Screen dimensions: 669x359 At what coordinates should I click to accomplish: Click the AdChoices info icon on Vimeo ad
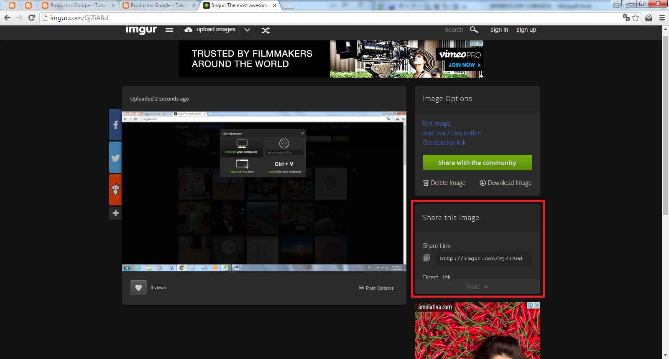click(x=474, y=43)
